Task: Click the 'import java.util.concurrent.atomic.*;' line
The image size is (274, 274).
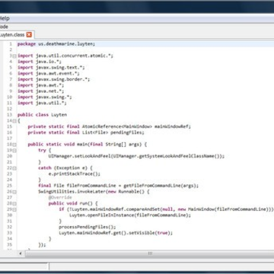Action: (65, 56)
